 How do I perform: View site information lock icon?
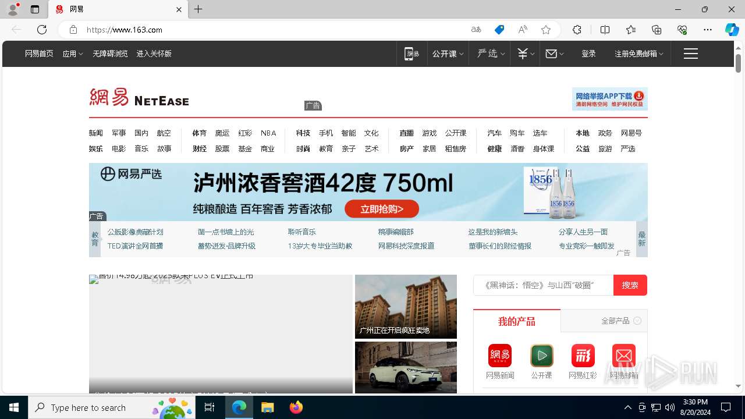73,30
